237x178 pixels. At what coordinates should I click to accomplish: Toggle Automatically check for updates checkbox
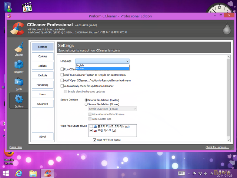pos(62,86)
